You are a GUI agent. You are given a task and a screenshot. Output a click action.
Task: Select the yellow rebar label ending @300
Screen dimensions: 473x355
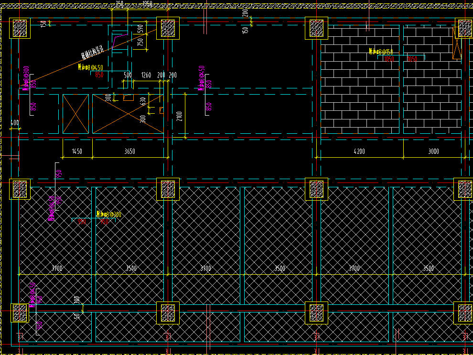(109, 215)
